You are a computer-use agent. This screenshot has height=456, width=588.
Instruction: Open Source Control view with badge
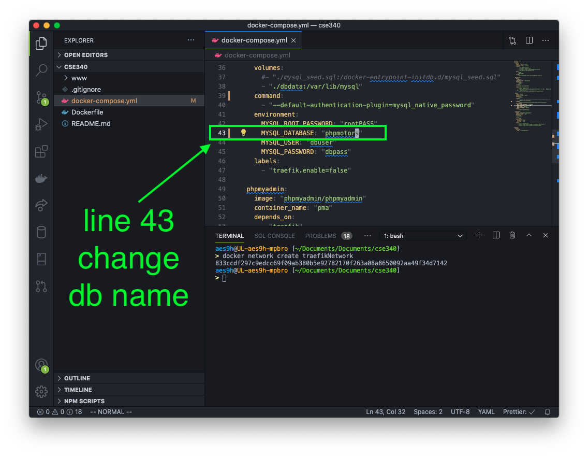click(x=41, y=98)
